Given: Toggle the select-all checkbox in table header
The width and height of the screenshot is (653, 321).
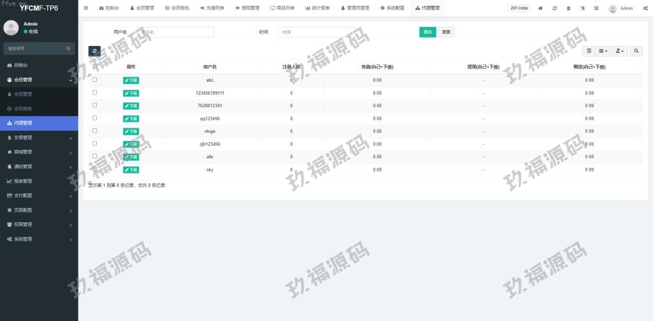Looking at the screenshot, I should [95, 66].
